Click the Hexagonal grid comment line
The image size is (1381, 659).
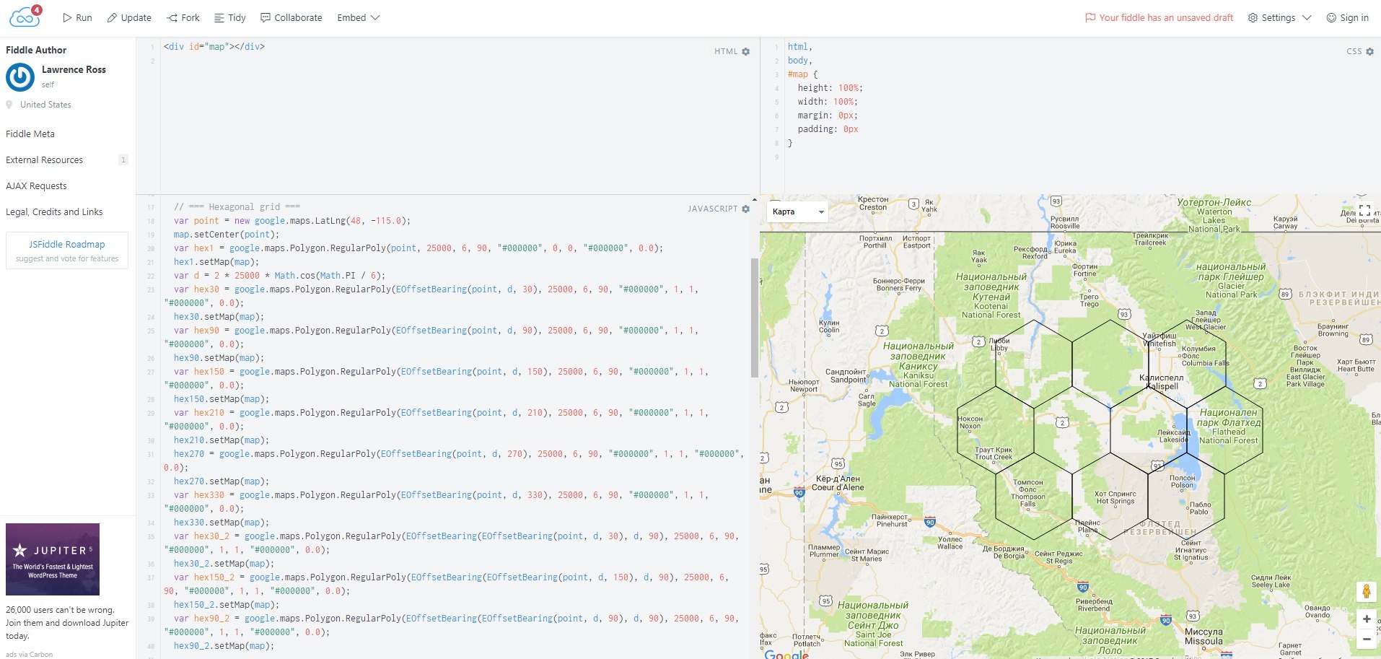click(x=237, y=206)
